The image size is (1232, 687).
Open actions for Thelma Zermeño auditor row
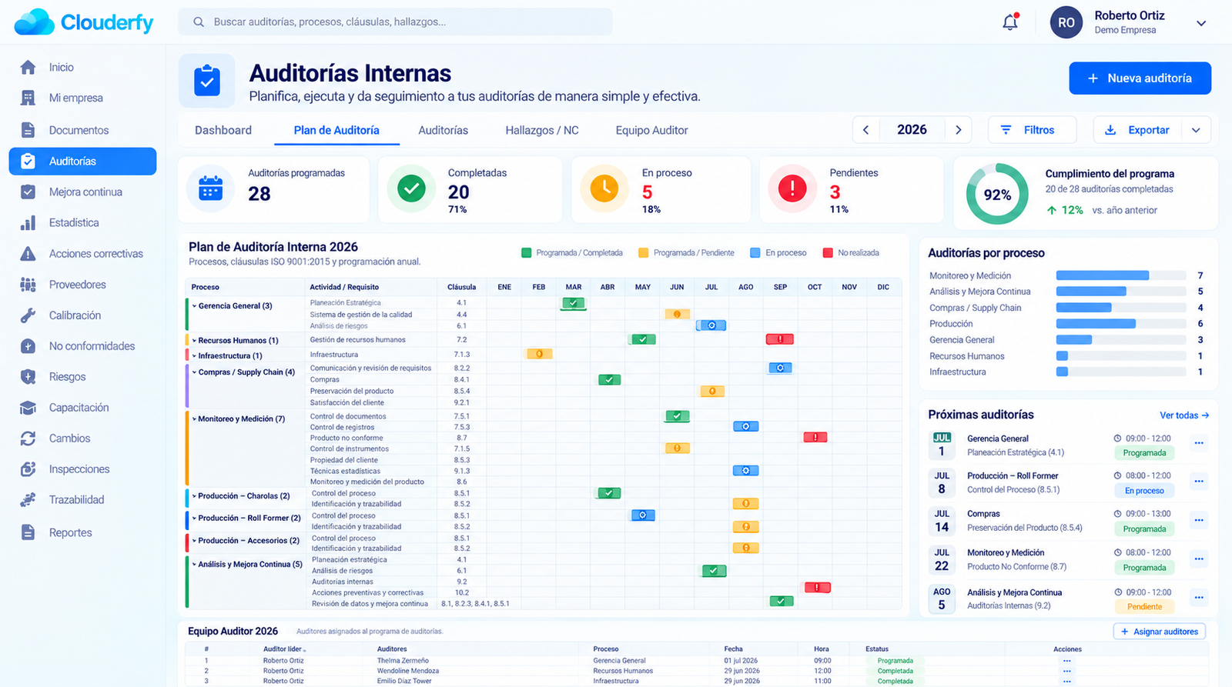click(x=1067, y=661)
